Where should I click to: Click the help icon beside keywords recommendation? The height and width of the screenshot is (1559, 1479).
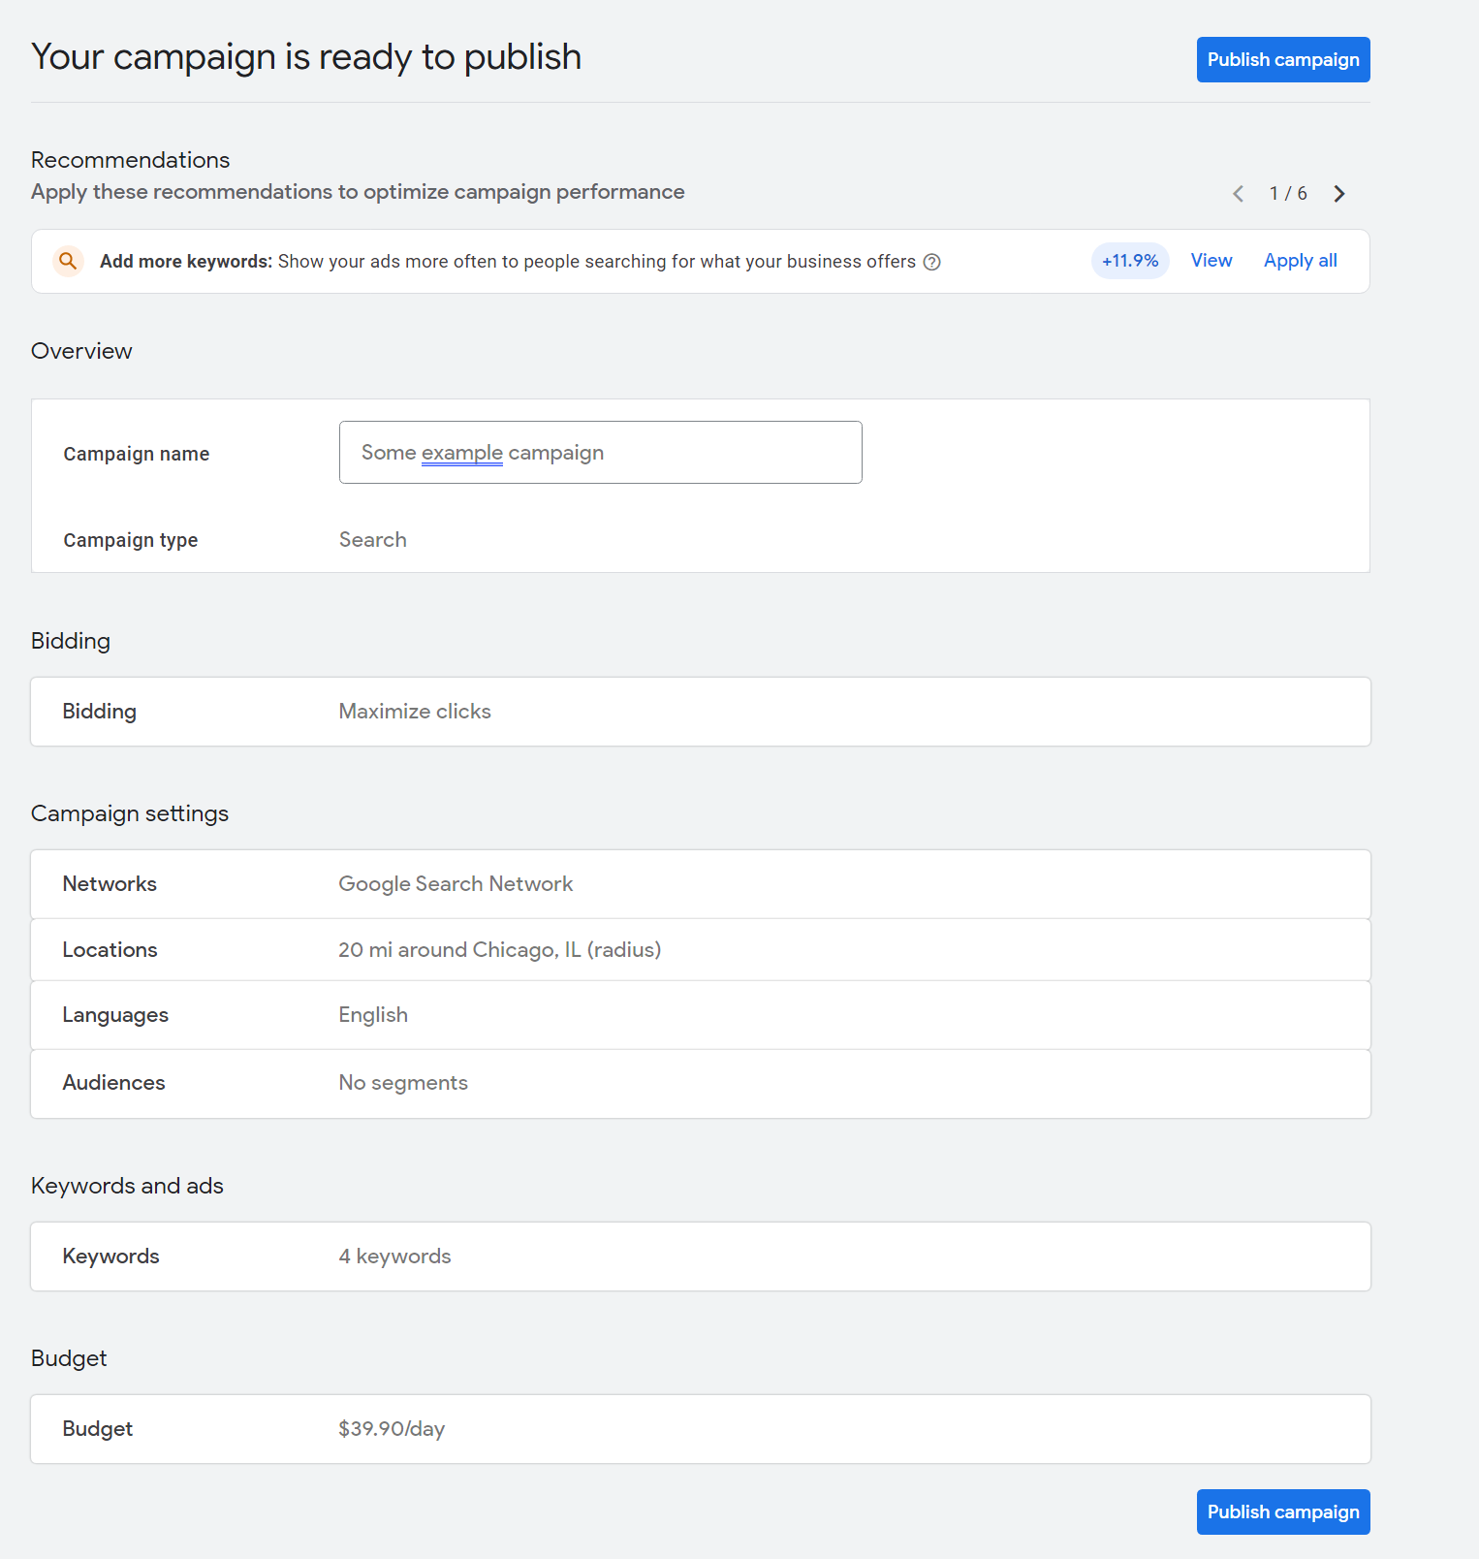point(931,262)
